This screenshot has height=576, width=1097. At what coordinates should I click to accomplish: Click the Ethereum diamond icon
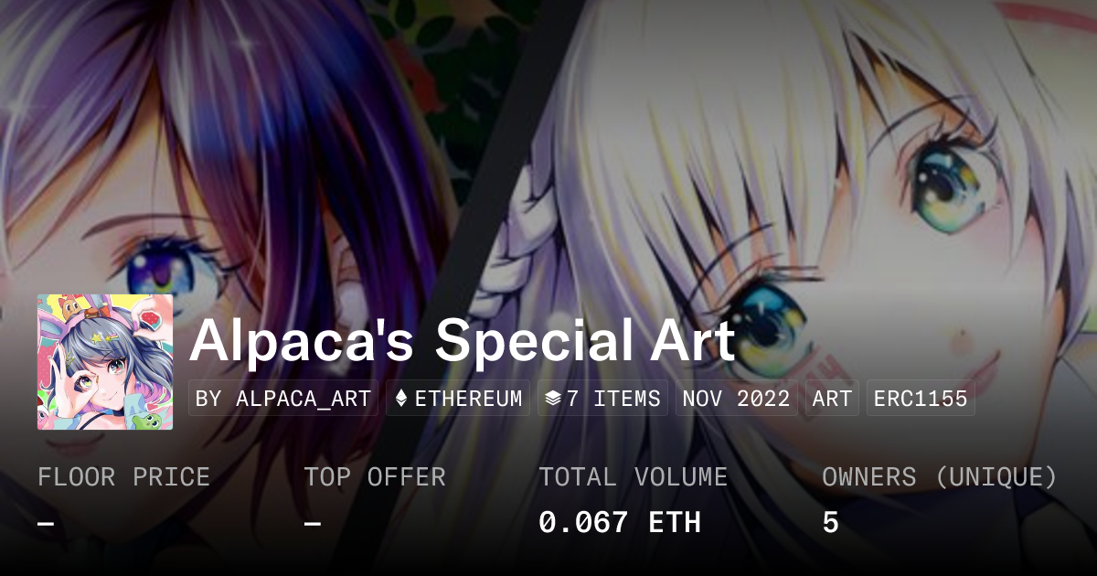[400, 399]
